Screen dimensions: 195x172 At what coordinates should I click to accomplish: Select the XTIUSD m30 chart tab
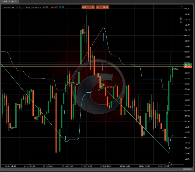[x=9, y=1]
